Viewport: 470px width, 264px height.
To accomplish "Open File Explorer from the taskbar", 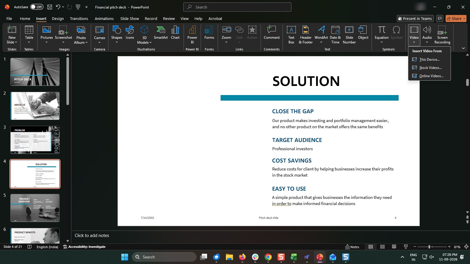I will coord(229,257).
